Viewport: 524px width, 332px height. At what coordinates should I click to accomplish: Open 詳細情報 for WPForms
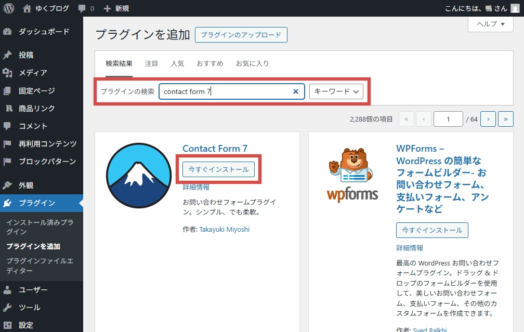[x=410, y=248]
